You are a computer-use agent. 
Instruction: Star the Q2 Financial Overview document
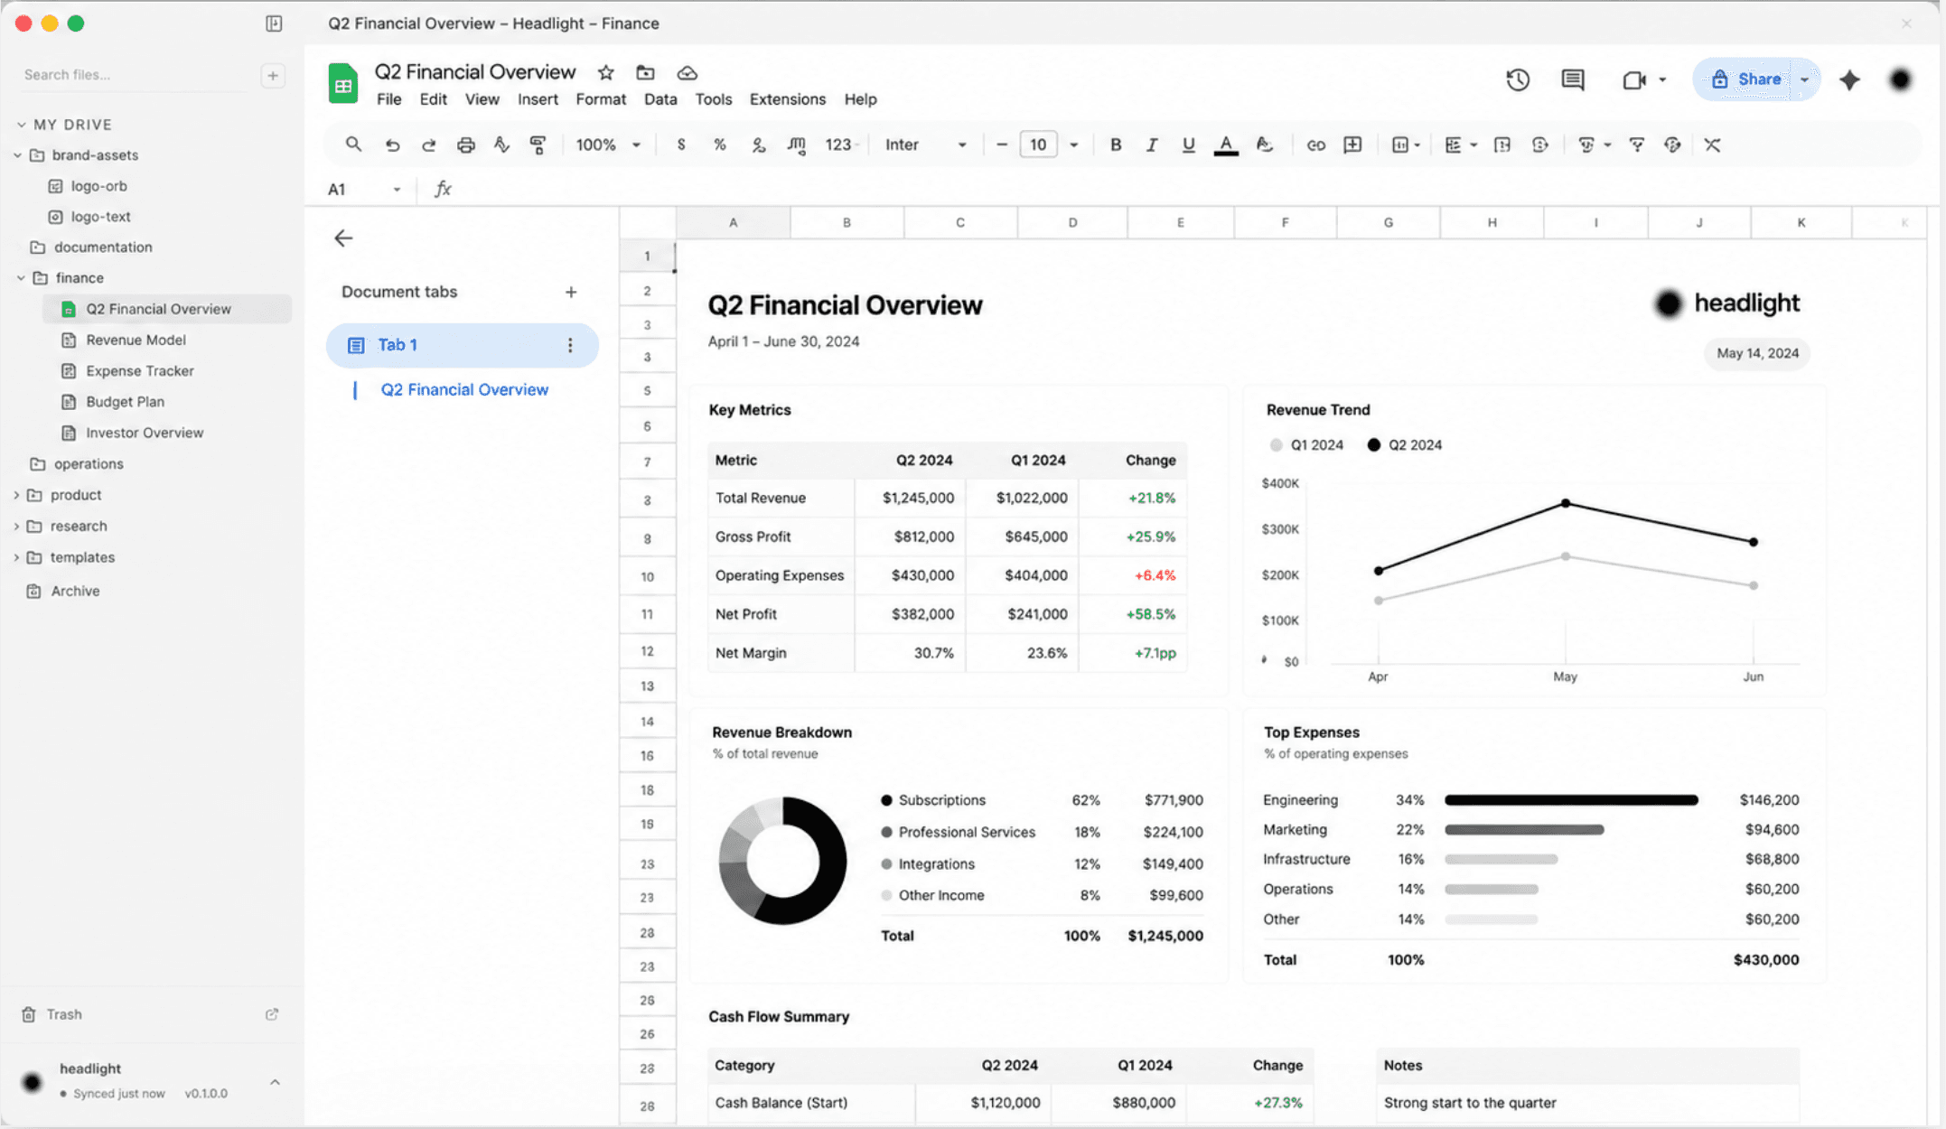tap(606, 72)
